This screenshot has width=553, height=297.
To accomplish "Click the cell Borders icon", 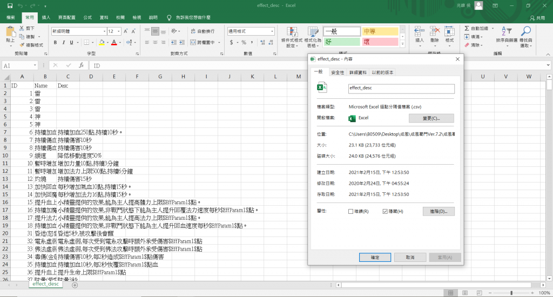I will click(86, 42).
